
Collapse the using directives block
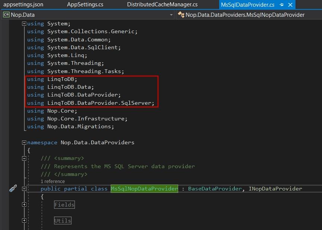point(24,23)
